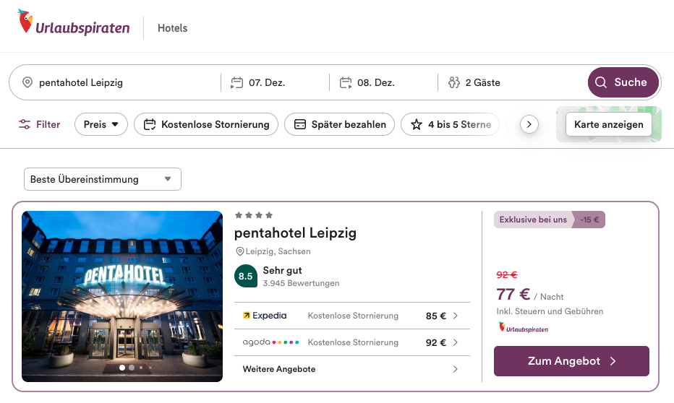Click second dot in hotel image carousel
The image size is (674, 403).
coord(131,368)
